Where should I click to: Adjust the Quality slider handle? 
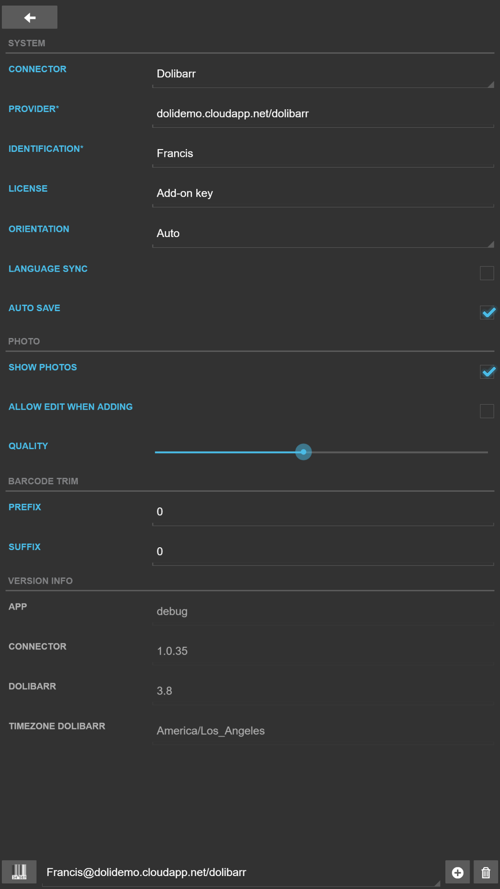[x=304, y=452]
